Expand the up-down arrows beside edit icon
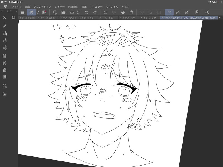The width and height of the screenshot is (223, 167). [x=38, y=12]
